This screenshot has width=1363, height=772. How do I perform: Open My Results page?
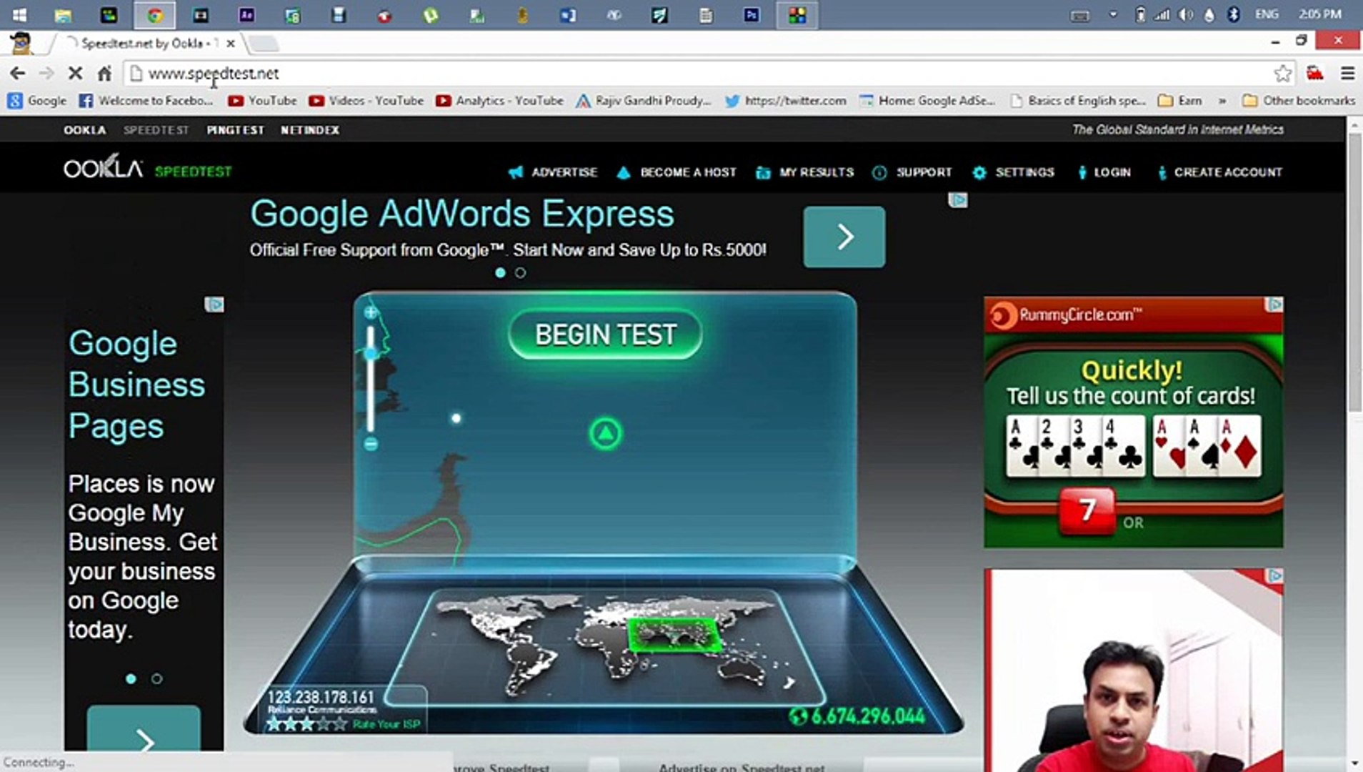[x=817, y=172]
